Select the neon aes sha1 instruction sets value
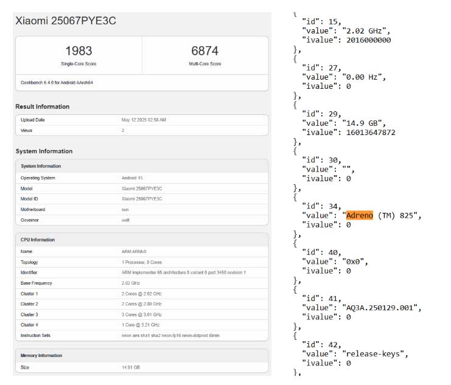This screenshot has height=385, width=451. point(170,336)
